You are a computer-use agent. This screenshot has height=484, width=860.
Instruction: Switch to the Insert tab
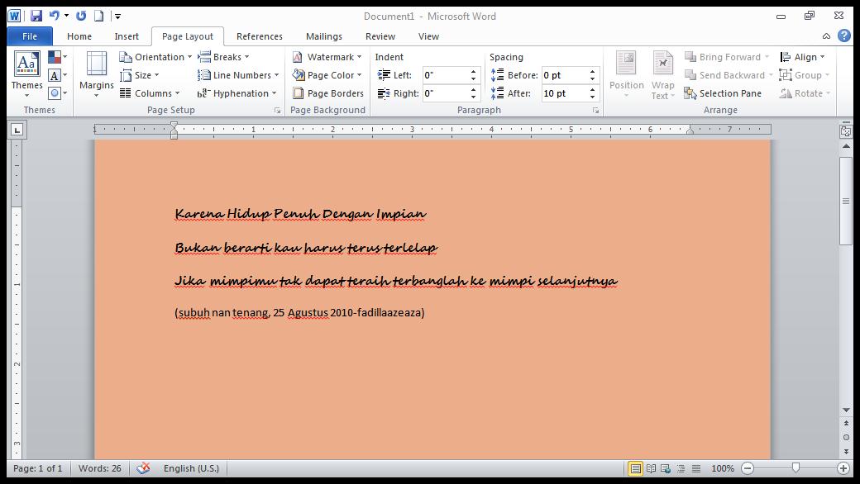(x=127, y=36)
